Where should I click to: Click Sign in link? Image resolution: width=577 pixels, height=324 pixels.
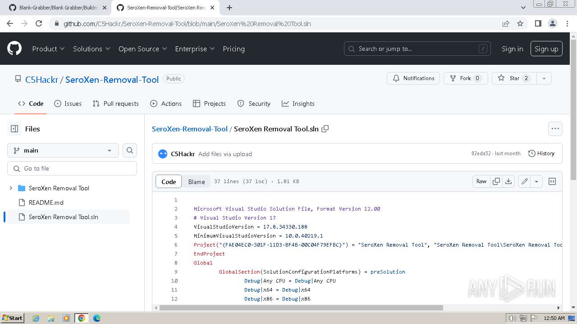click(x=512, y=49)
